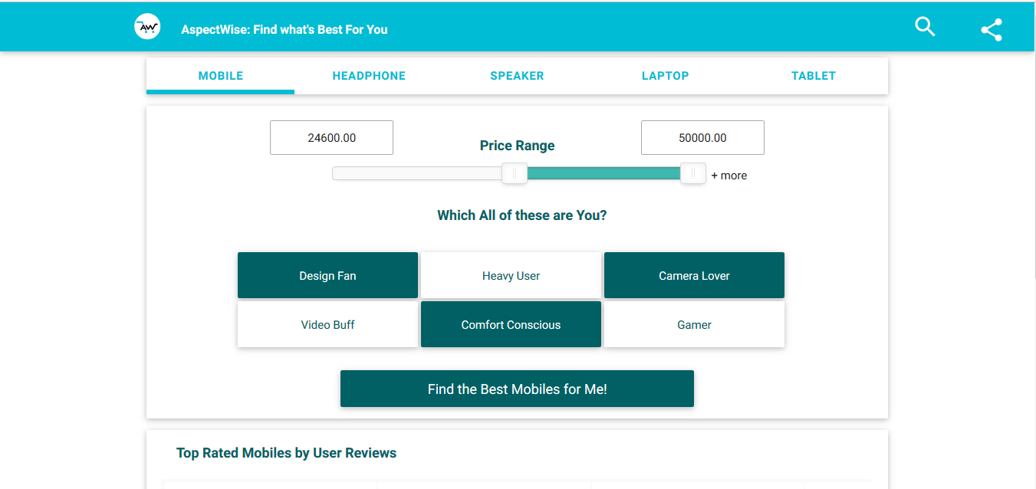1036x489 pixels.
Task: Turn off the Camera Lover option
Action: coord(694,275)
